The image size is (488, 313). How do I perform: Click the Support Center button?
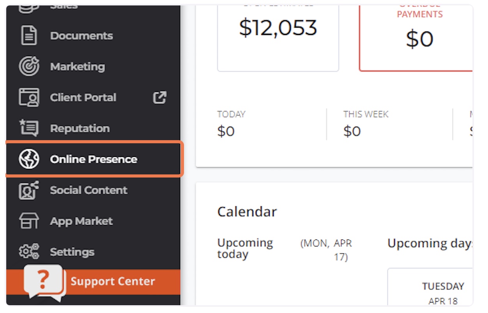[93, 282]
